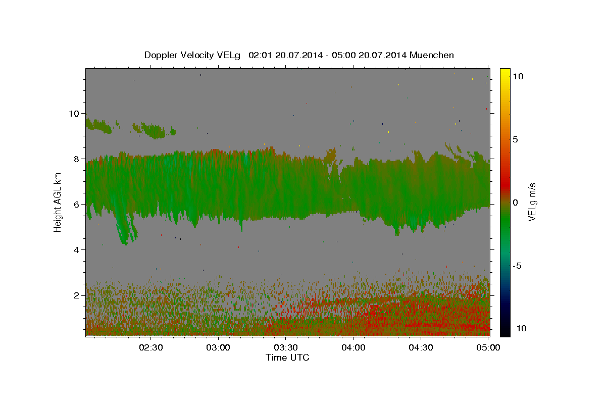
Task: Click the colorbar value label -5
Action: [x=518, y=266]
